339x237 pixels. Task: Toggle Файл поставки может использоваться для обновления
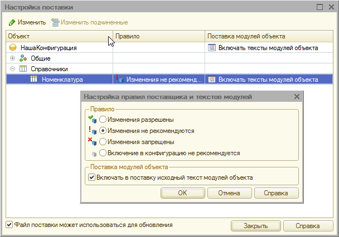pos(9,225)
